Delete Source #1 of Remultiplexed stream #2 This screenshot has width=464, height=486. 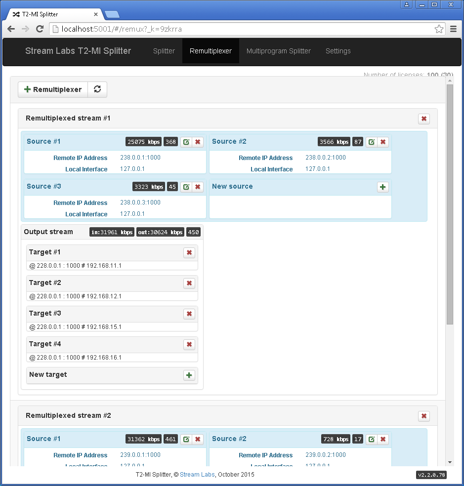click(198, 439)
